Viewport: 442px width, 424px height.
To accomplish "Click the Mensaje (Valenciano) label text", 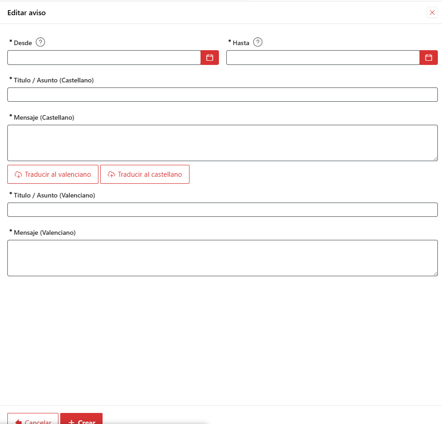I will coord(45,232).
